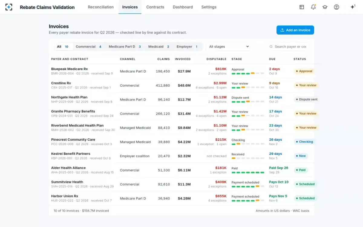
Task: Filter by All invoices segment
Action: (x=63, y=47)
